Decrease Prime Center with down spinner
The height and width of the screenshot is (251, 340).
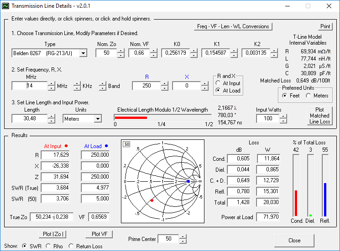pyautogui.click(x=183, y=241)
